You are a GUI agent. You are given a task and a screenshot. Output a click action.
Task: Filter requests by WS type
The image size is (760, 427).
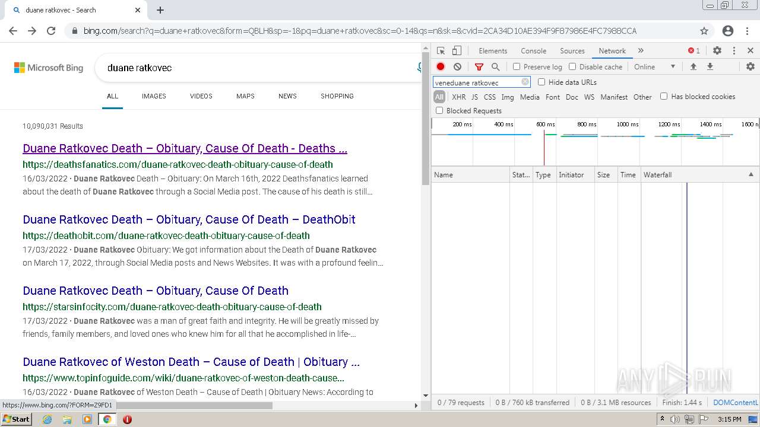tap(589, 97)
